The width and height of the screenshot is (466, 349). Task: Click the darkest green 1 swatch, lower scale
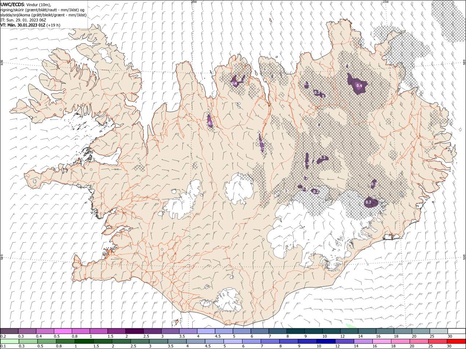84,341
